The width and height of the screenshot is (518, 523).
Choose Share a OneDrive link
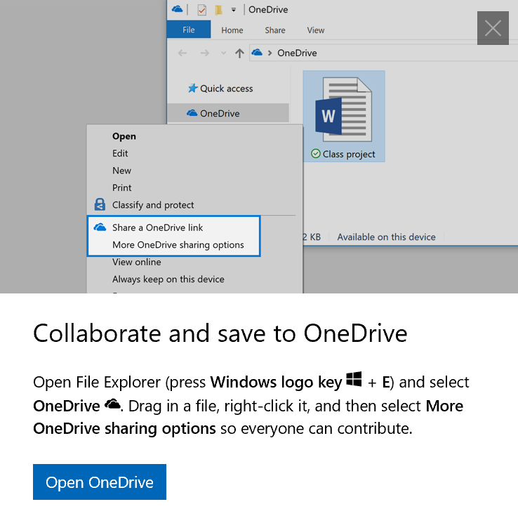point(157,227)
